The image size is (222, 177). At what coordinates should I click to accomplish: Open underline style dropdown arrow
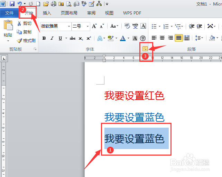pos(66,38)
